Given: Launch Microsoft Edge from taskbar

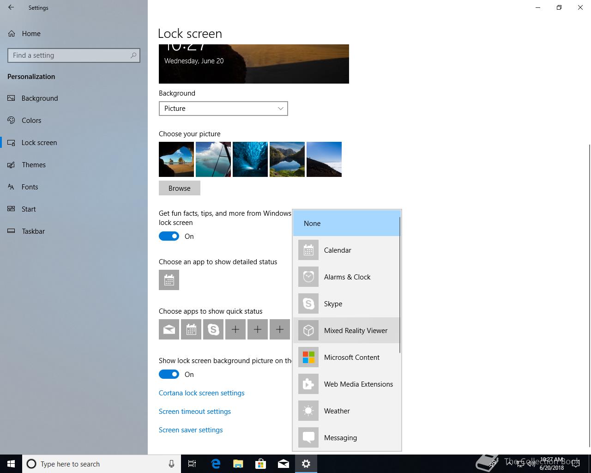Looking at the screenshot, I should [x=216, y=464].
